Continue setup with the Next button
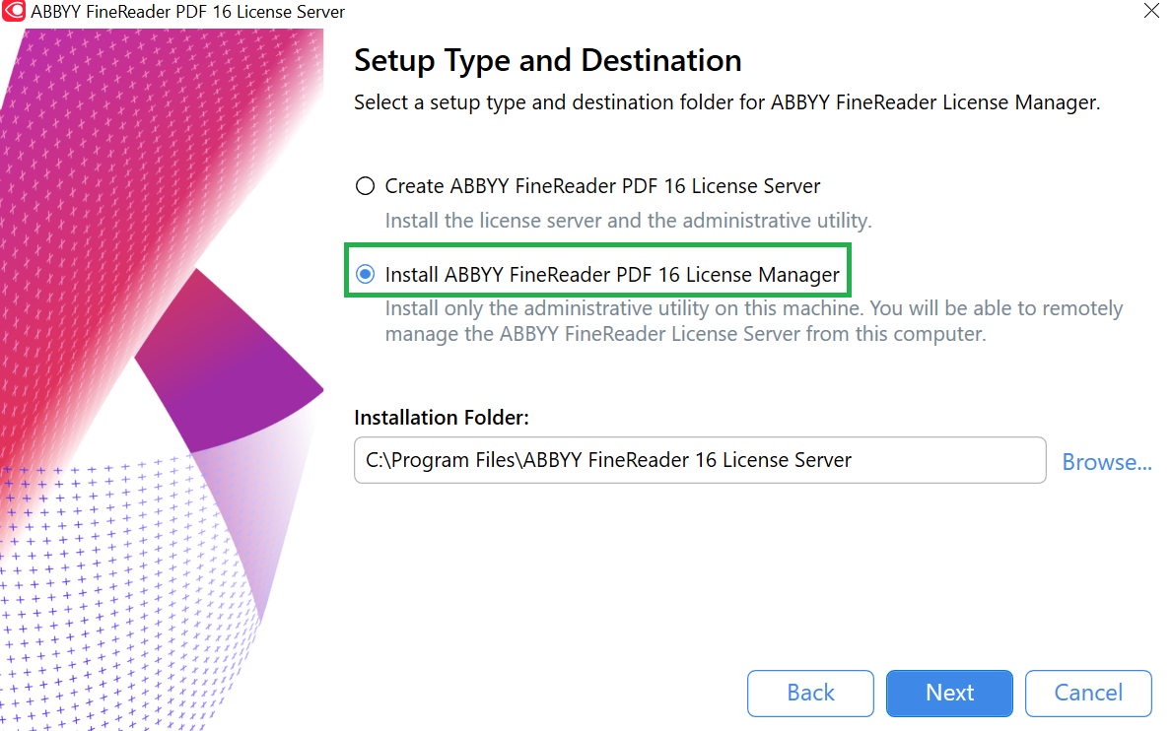 [949, 693]
